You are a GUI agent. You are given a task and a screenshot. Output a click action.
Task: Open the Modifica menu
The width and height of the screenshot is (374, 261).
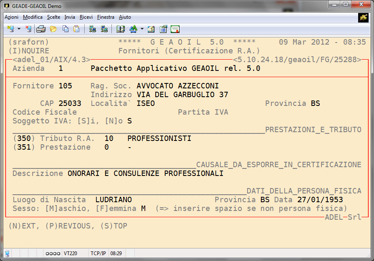tap(33, 17)
